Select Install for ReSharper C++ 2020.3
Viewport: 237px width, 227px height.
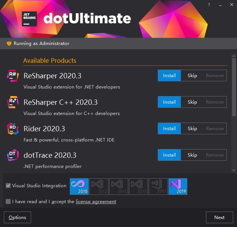(169, 102)
